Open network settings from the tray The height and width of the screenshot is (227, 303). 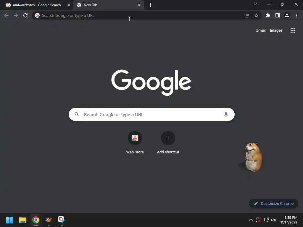267,220
